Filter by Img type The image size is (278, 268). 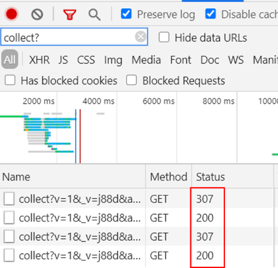(x=113, y=60)
